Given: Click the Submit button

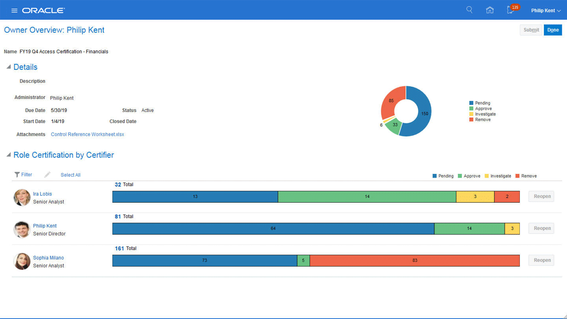Looking at the screenshot, I should click(531, 30).
